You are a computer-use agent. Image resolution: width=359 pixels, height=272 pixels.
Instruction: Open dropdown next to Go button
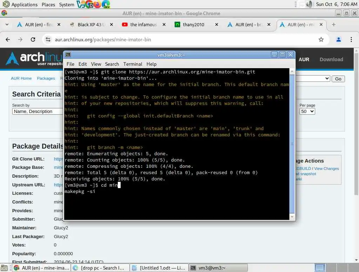coord(313,79)
